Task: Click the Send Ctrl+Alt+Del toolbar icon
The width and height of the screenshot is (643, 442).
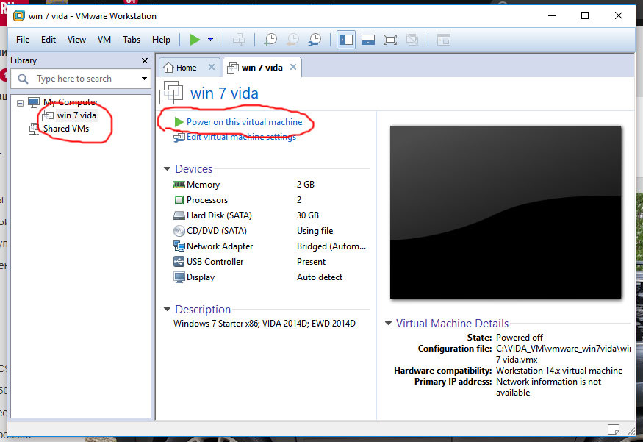Action: [x=239, y=40]
